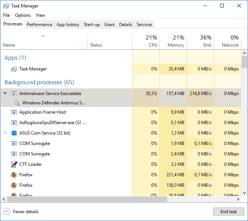Switch to the App history tab
Image resolution: width=248 pixels, height=221 pixels.
click(x=68, y=25)
